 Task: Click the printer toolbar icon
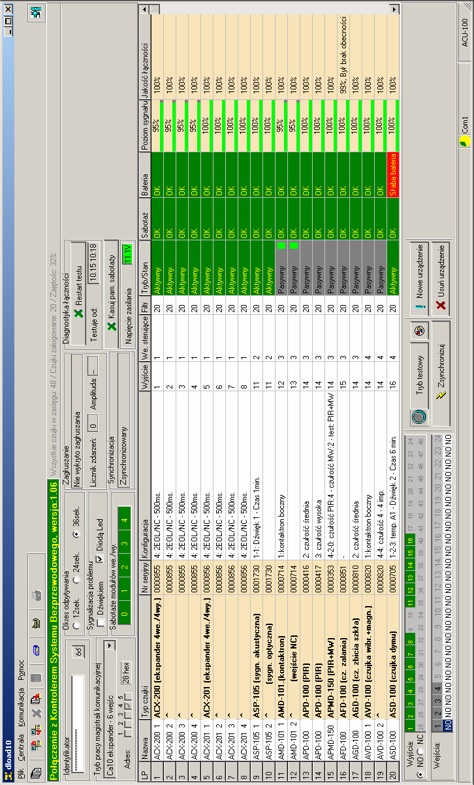[36, 595]
